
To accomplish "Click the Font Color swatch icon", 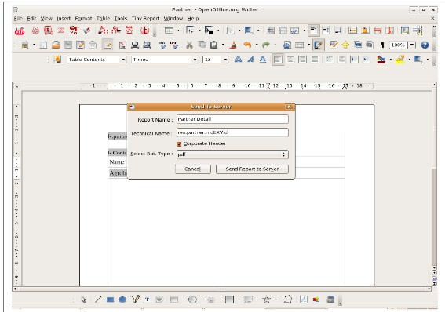I will coord(381,60).
